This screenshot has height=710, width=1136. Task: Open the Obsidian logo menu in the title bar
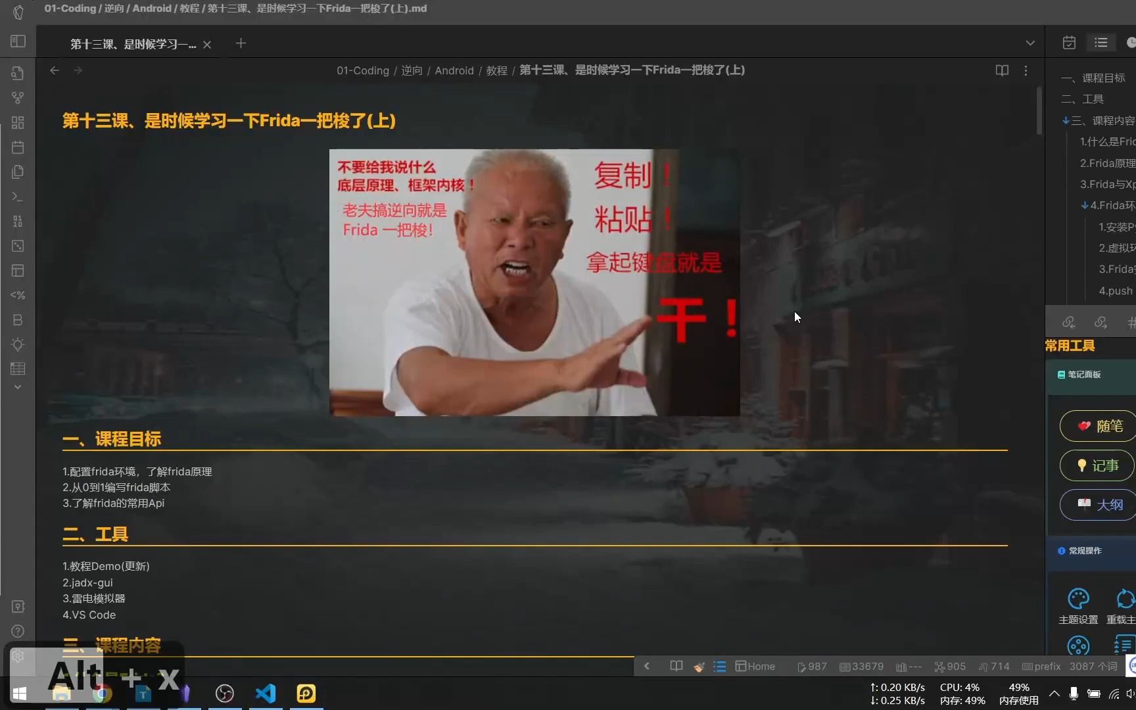click(18, 11)
